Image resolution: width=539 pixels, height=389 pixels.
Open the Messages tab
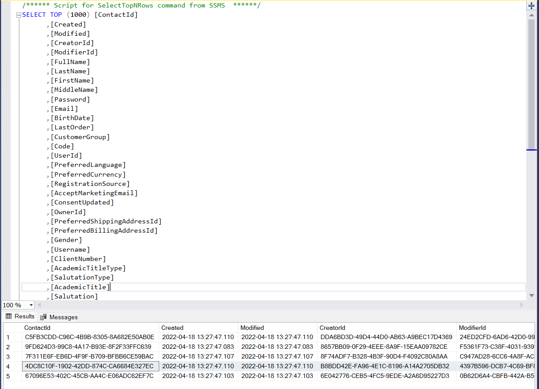click(x=59, y=317)
